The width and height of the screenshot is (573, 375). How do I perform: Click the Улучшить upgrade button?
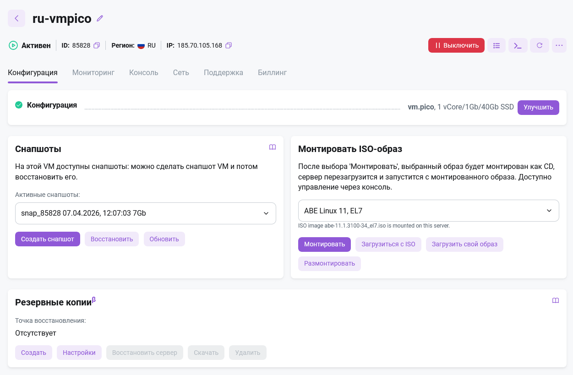pos(538,108)
